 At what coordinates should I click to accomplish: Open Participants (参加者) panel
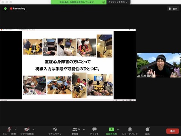[75, 131]
